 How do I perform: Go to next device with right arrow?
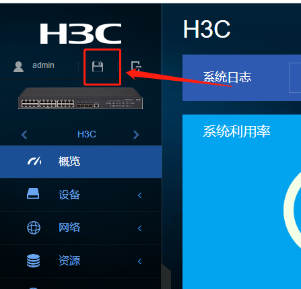pos(136,135)
